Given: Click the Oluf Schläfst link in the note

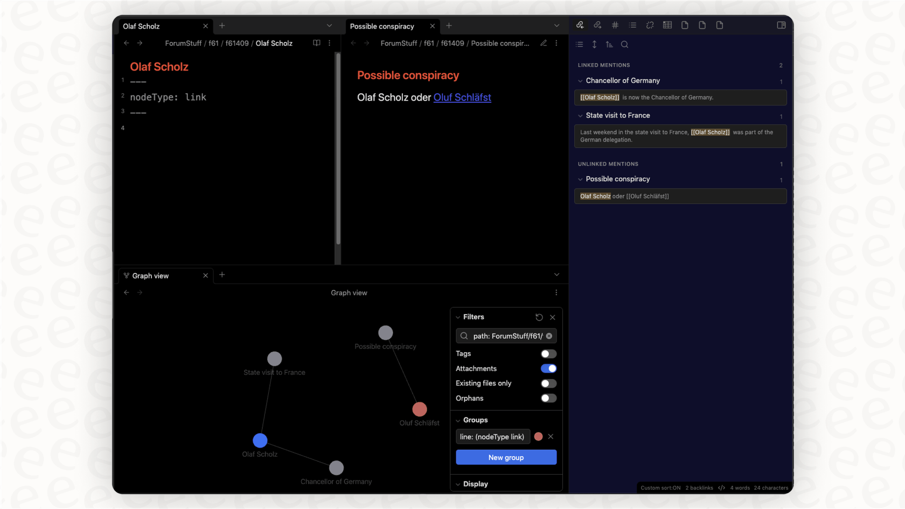Looking at the screenshot, I should click(x=462, y=97).
